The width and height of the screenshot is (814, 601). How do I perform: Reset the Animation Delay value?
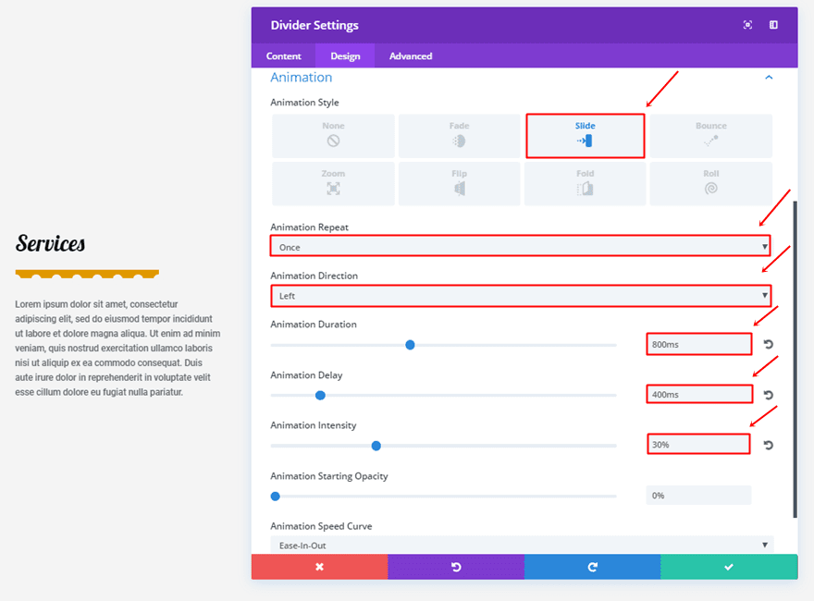[768, 395]
